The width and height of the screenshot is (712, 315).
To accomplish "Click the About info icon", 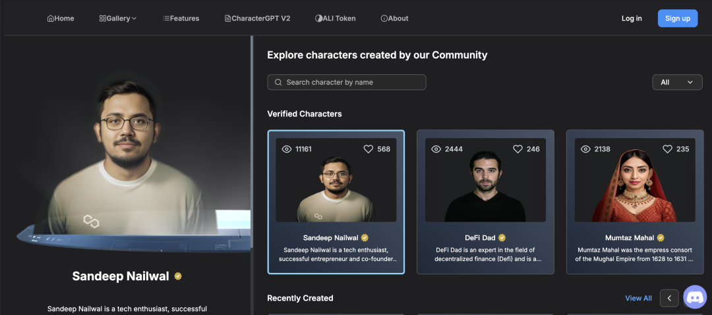I will click(x=384, y=18).
